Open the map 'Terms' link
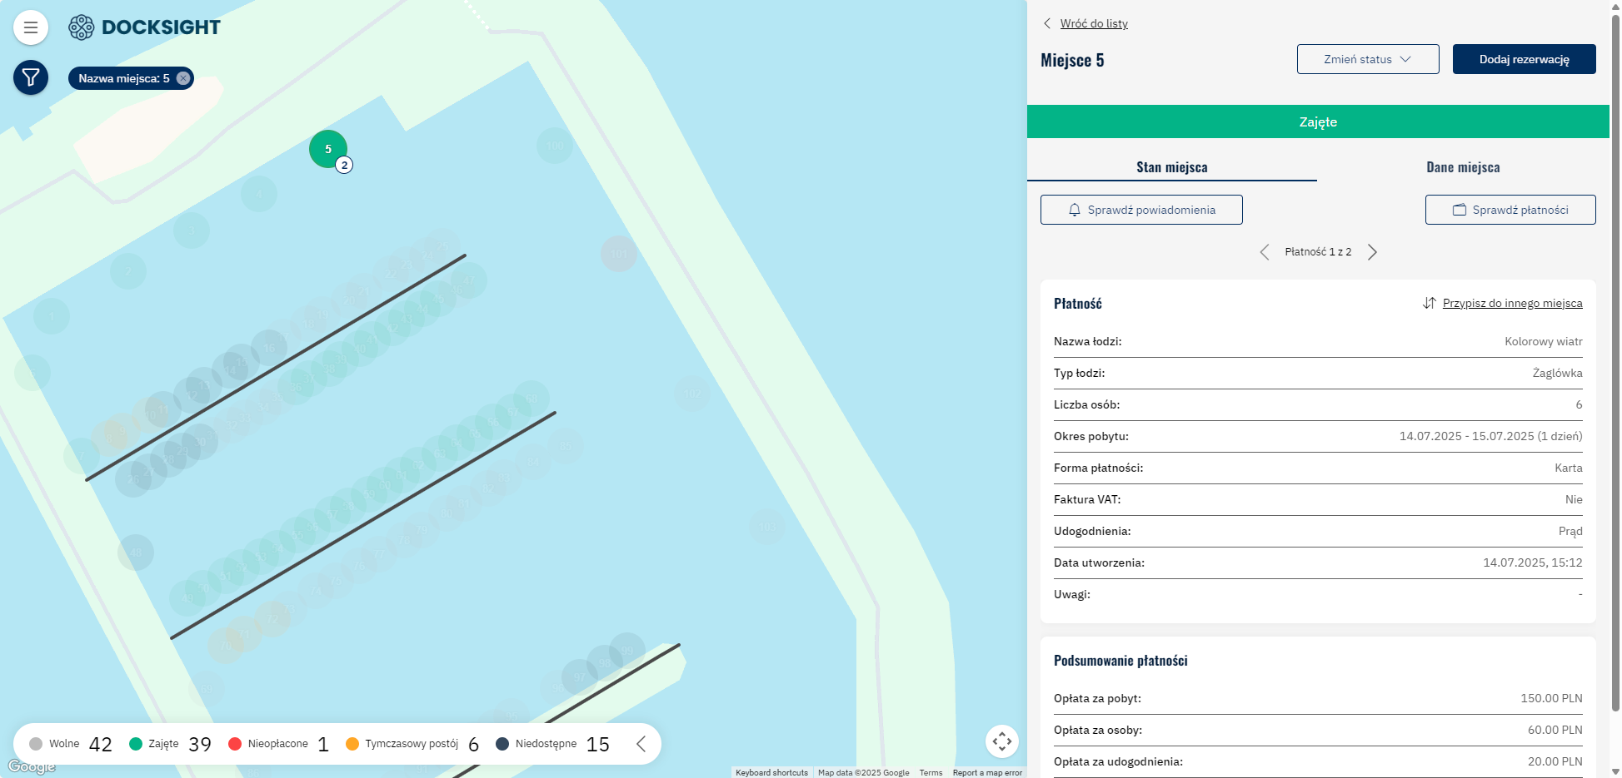The height and width of the screenshot is (778, 1622). (931, 773)
